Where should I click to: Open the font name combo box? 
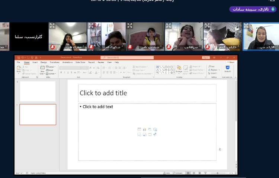pos(71,68)
